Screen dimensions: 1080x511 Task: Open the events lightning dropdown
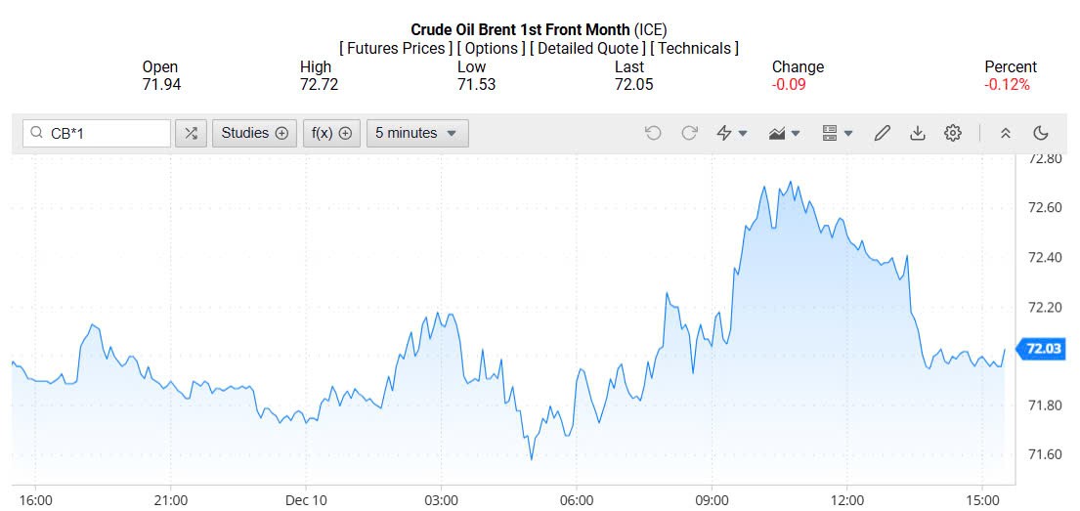click(x=732, y=133)
